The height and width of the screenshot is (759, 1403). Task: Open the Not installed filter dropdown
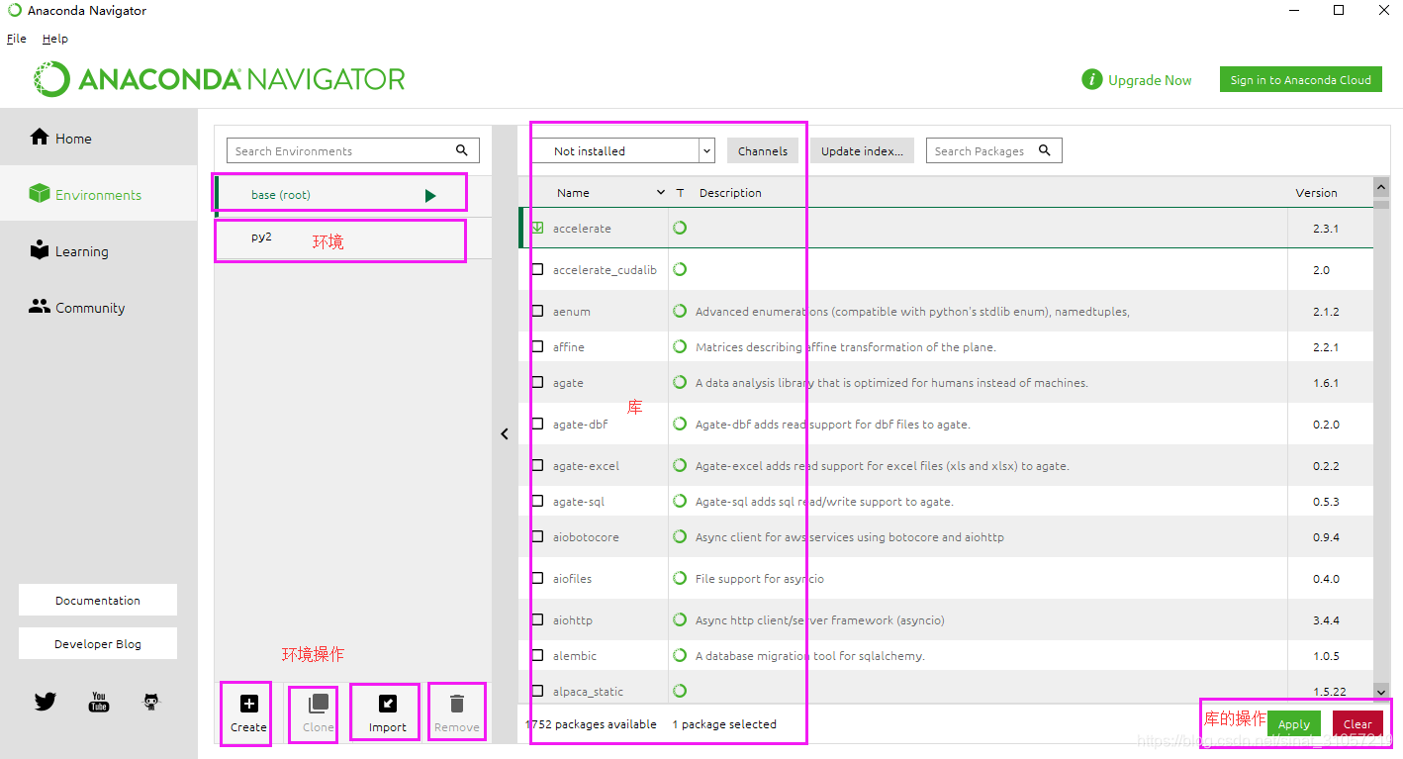[622, 150]
